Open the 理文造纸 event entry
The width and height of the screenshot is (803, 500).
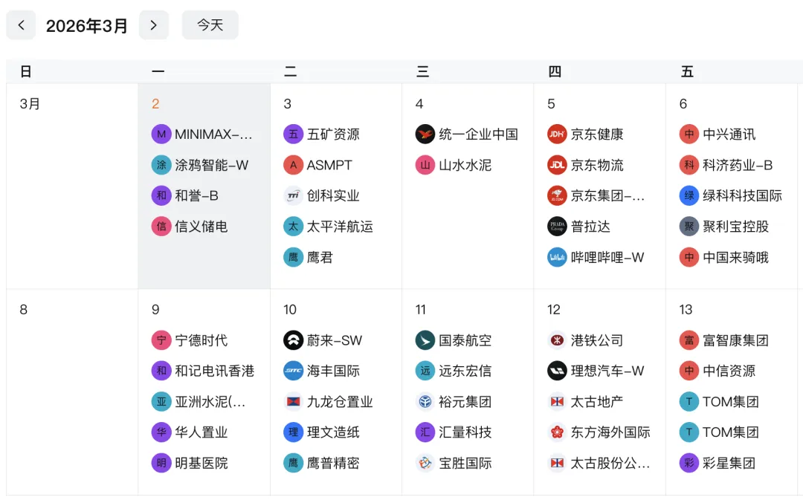pyautogui.click(x=322, y=432)
